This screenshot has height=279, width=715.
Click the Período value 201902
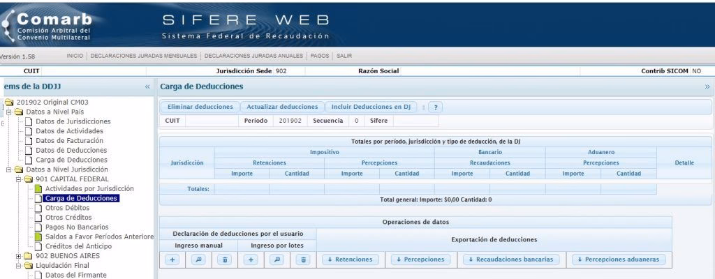pyautogui.click(x=290, y=121)
